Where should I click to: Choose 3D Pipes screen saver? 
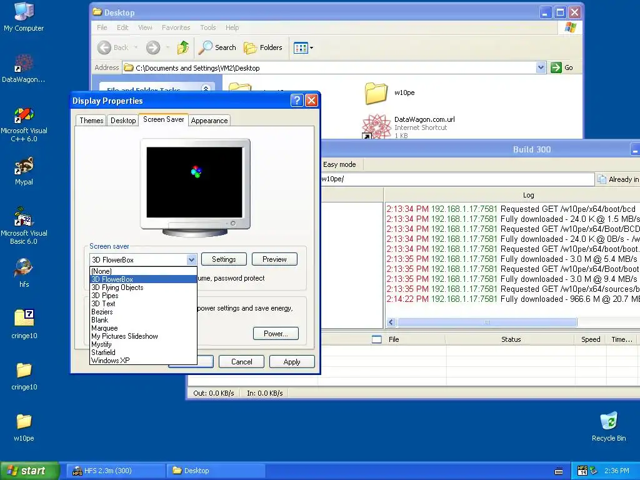(x=143, y=296)
